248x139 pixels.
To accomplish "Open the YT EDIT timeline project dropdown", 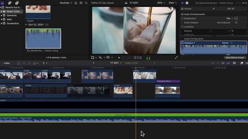I will coord(116,63).
